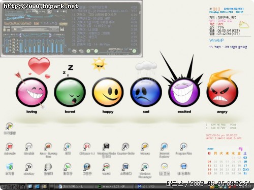Click the Start button on the taskbar
This screenshot has width=254, height=190.
coord(13,186)
